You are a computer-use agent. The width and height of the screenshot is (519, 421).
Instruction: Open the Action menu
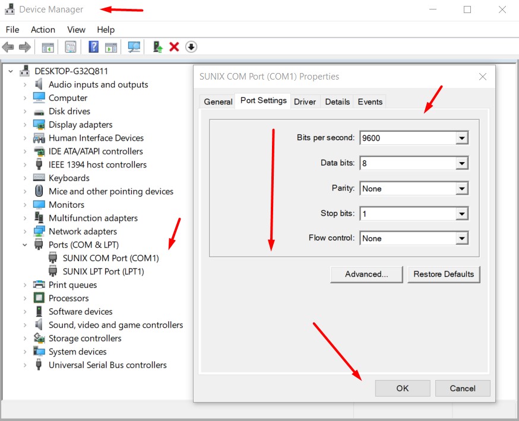coord(43,30)
